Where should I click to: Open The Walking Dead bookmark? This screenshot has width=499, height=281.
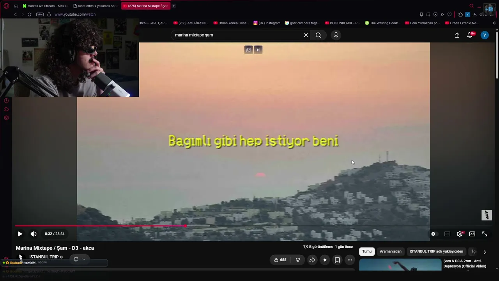click(383, 23)
